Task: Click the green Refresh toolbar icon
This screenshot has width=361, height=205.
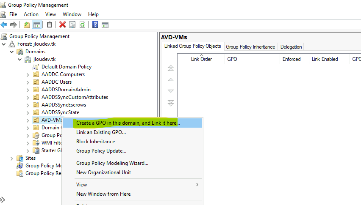Action: [x=82, y=25]
